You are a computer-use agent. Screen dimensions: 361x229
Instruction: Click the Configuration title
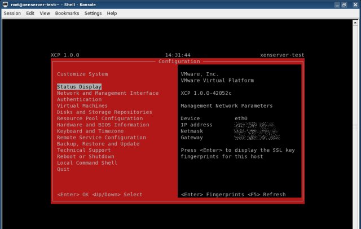point(179,61)
